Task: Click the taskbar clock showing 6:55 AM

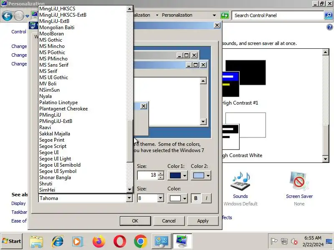Action: 313,241
